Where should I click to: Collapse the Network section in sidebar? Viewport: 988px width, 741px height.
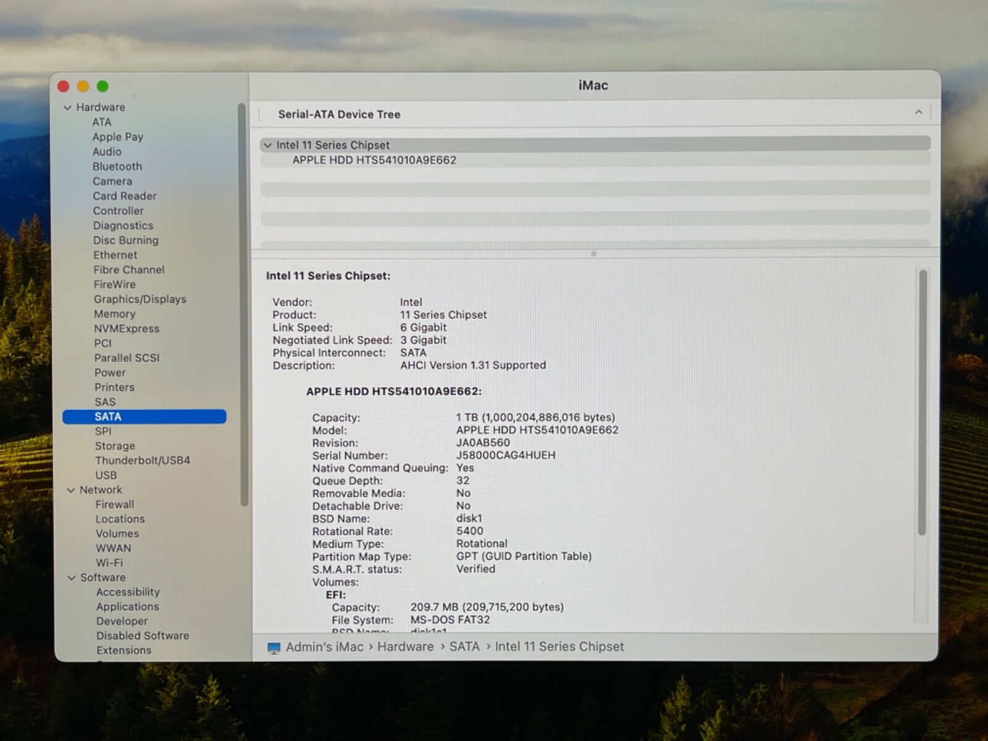(x=71, y=490)
